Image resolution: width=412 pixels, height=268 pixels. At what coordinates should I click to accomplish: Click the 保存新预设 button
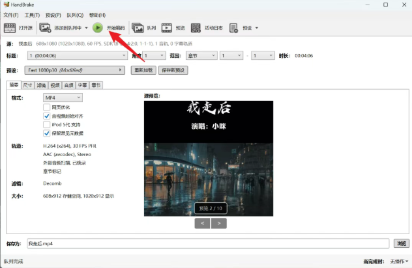(173, 70)
